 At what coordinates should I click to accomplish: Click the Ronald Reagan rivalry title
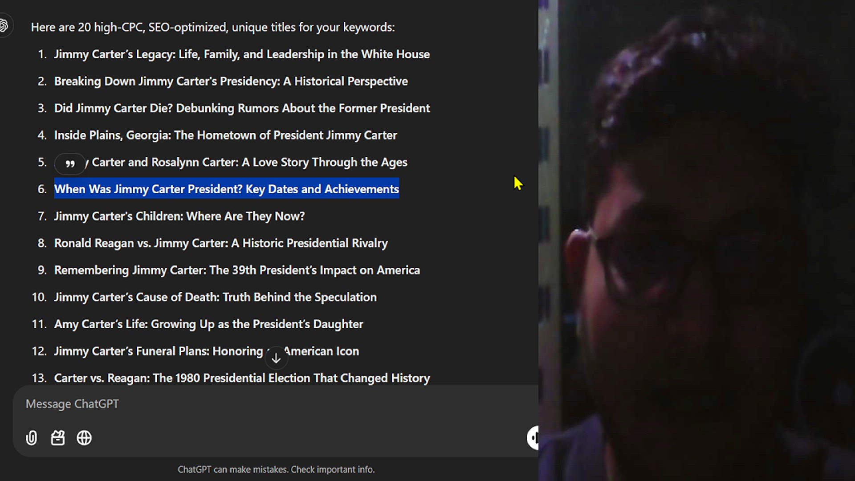[221, 243]
